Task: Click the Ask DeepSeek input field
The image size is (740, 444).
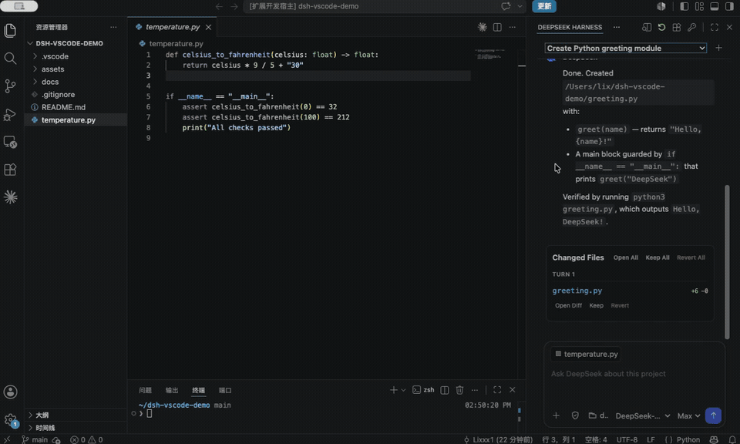Action: [634, 374]
